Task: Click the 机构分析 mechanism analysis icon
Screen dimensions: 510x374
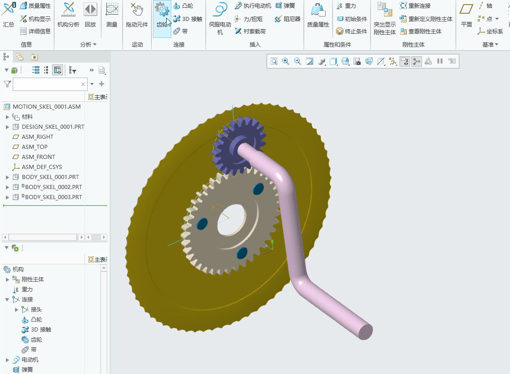Action: coord(68,15)
